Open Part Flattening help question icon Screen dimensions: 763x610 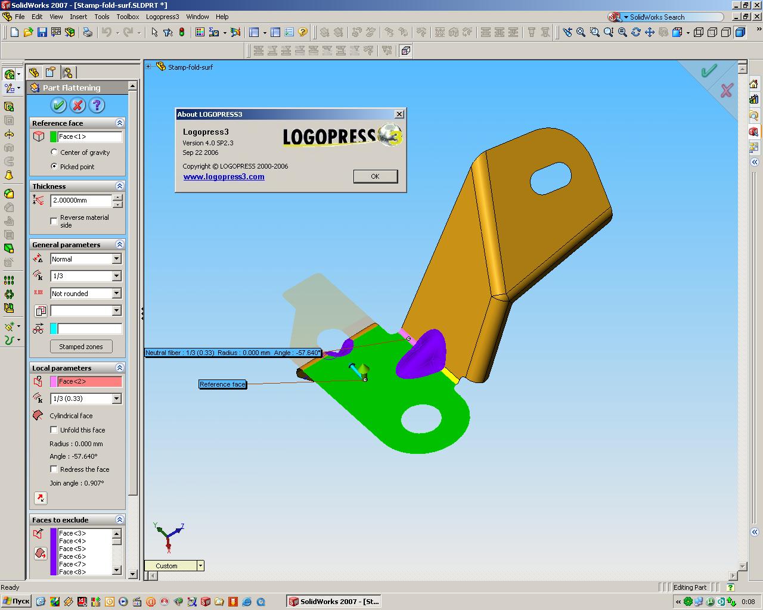click(x=97, y=105)
